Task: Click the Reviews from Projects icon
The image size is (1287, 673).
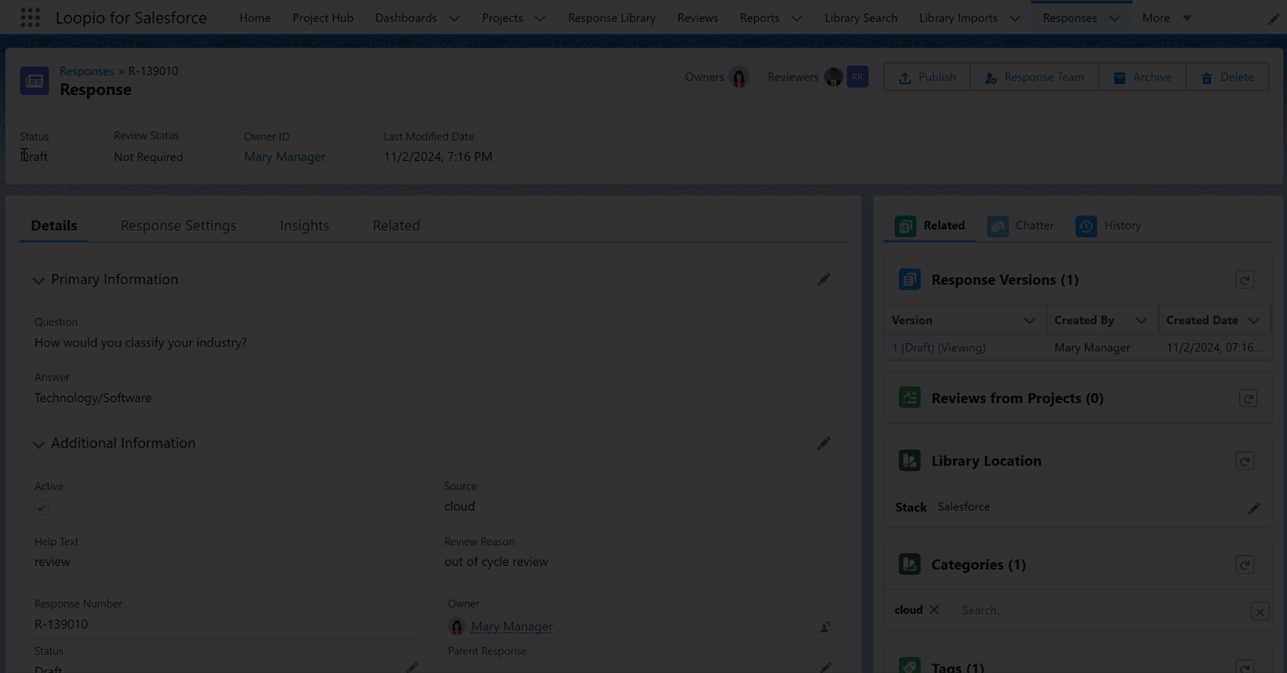Action: (x=910, y=398)
